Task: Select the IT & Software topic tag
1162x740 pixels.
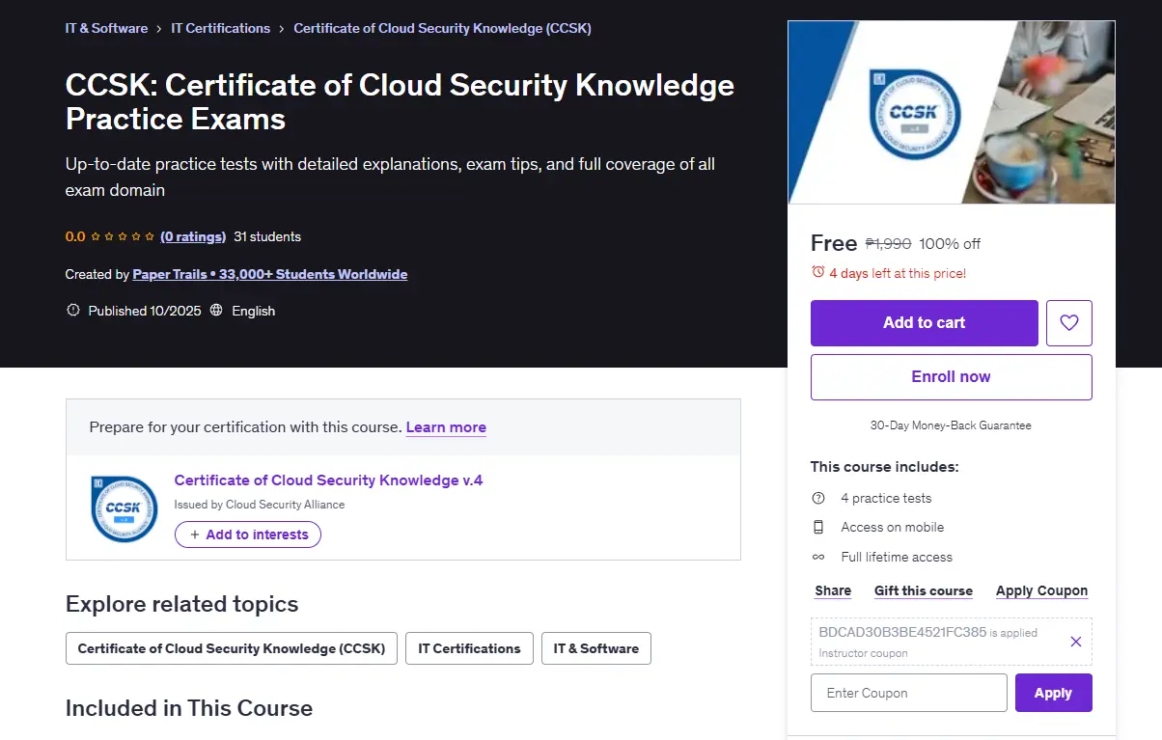Action: [x=596, y=648]
